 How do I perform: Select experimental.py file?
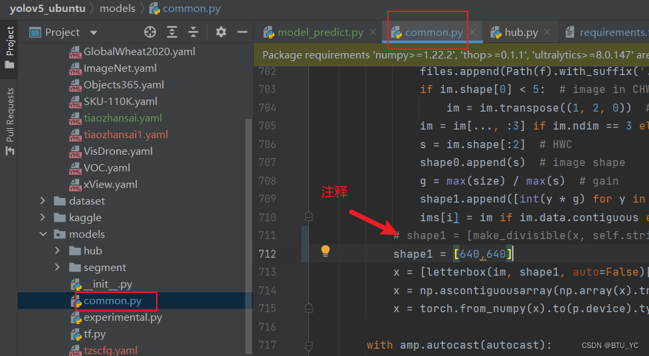point(123,317)
